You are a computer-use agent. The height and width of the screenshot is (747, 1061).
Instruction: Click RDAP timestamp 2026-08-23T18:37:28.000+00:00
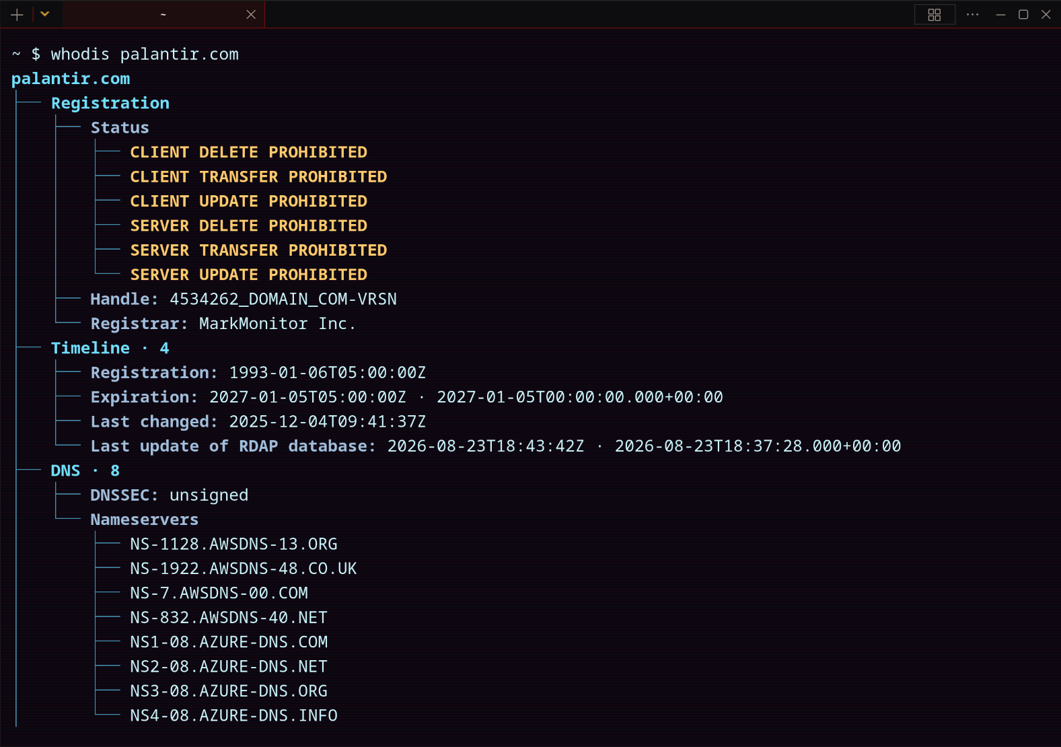click(x=758, y=446)
